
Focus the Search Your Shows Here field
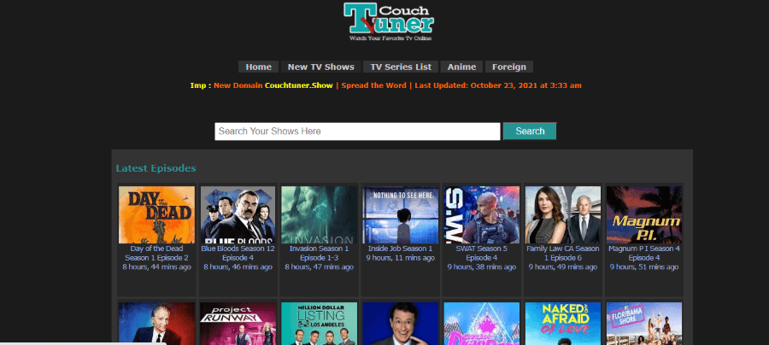point(357,132)
